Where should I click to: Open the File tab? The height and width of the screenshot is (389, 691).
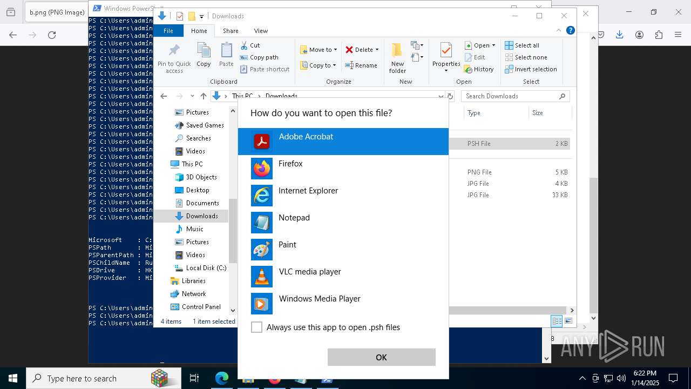pyautogui.click(x=168, y=31)
